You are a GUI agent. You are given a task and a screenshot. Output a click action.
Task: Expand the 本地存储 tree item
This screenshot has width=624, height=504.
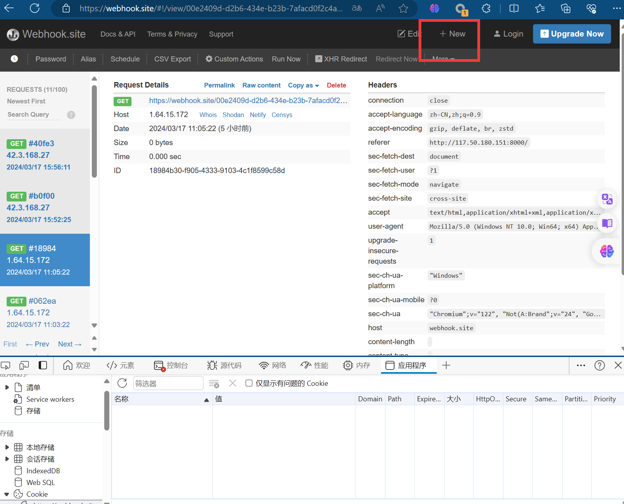pyautogui.click(x=7, y=447)
